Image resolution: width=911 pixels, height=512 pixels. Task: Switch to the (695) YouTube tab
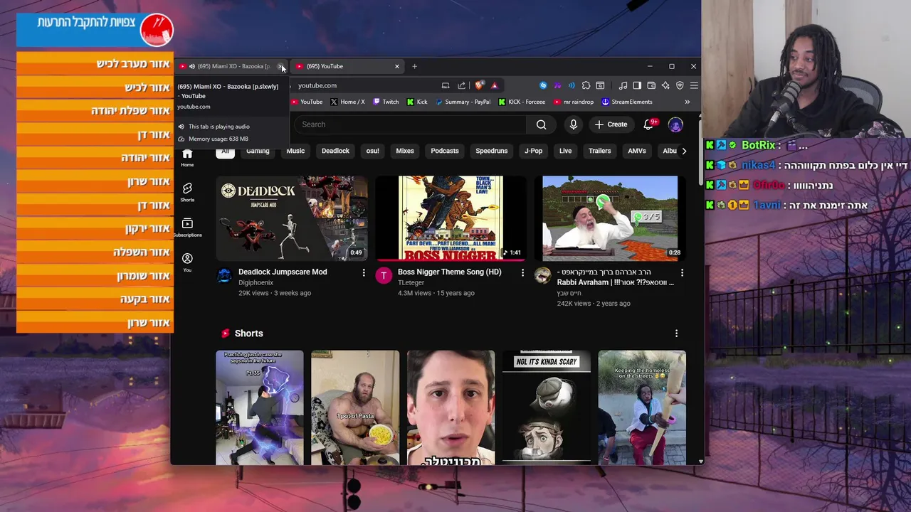[x=347, y=66]
